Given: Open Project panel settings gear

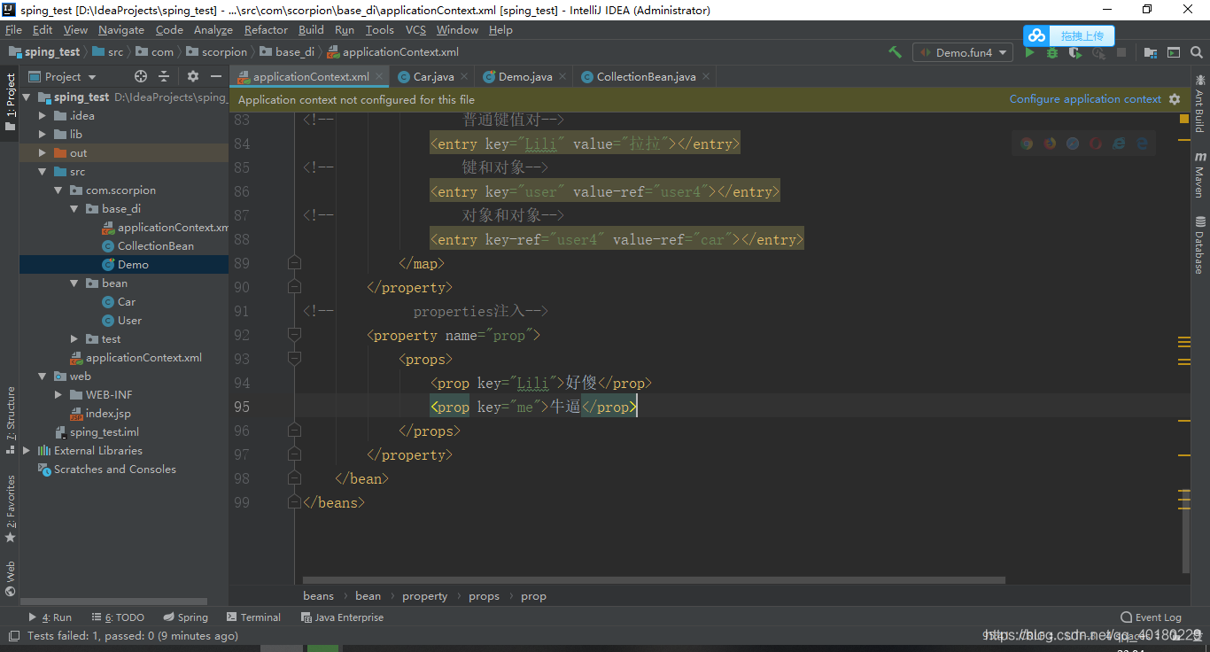Looking at the screenshot, I should pyautogui.click(x=193, y=76).
